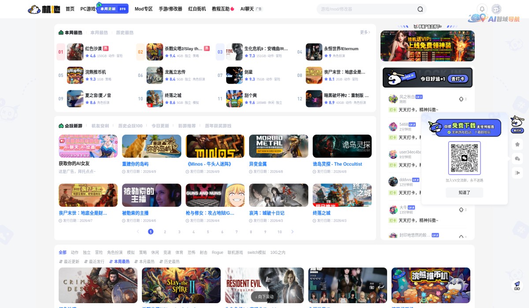Click the next page chevron in pagination
The height and width of the screenshot is (308, 529).
click(292, 231)
